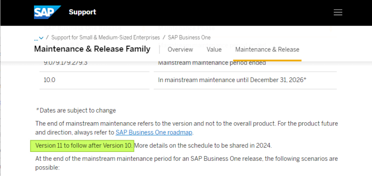Click the faded SAP Business One Release header
This screenshot has height=176, width=372.
[x=82, y=28]
